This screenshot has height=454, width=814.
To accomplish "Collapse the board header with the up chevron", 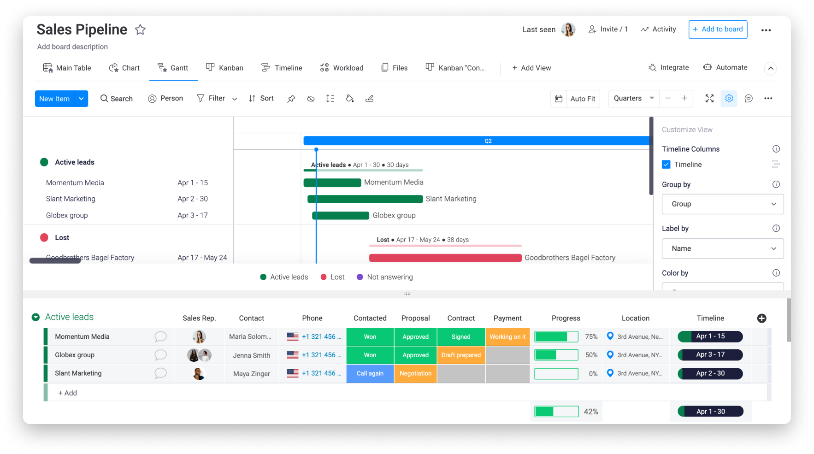I will click(770, 68).
